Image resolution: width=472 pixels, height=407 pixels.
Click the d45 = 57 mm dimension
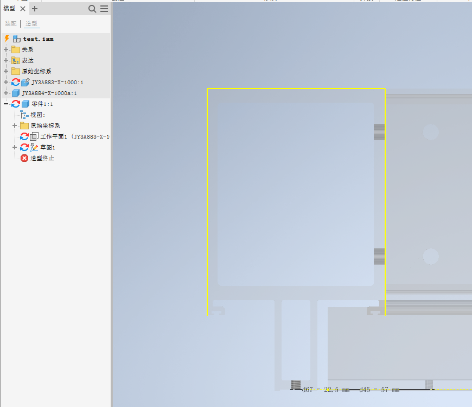378,390
